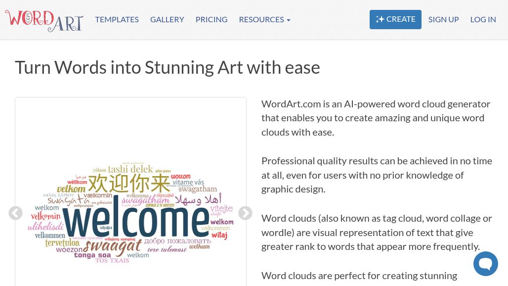Click the LOG IN link
508x286 pixels.
483,19
